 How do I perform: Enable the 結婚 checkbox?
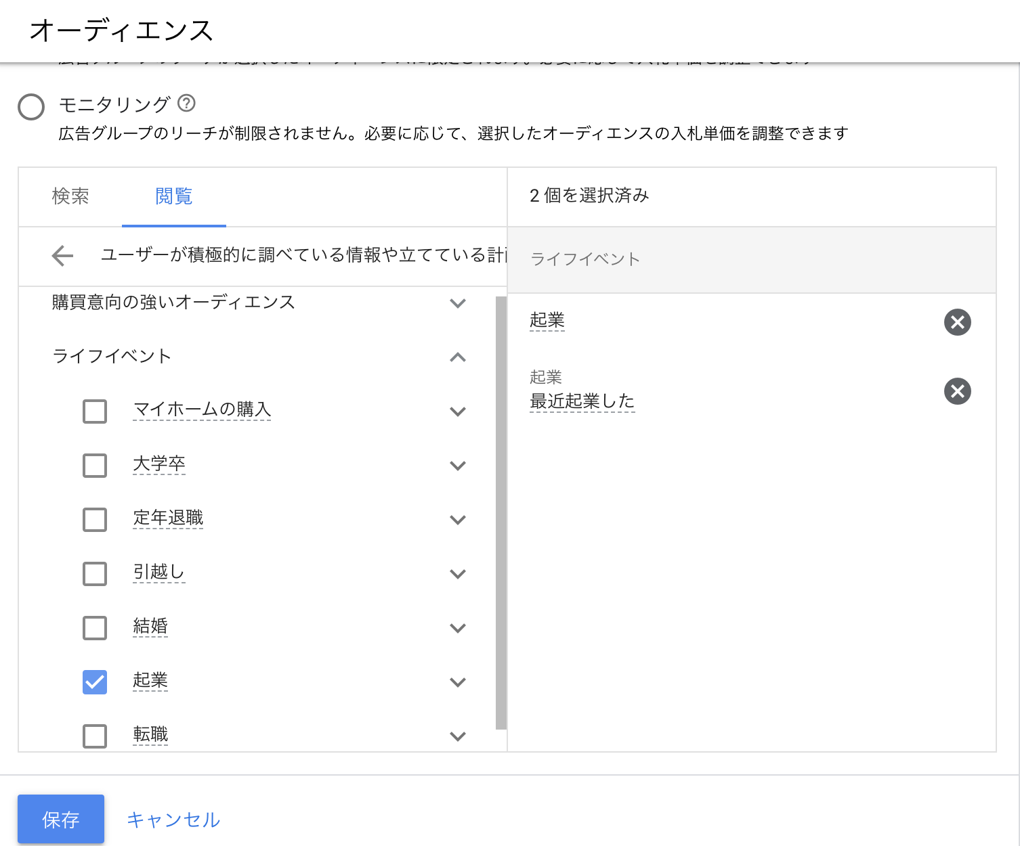pos(95,627)
